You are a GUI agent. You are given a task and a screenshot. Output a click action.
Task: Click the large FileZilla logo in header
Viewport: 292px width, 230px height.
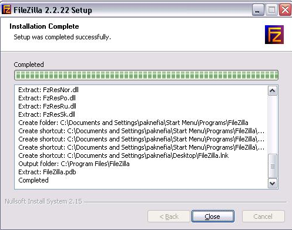point(274,35)
